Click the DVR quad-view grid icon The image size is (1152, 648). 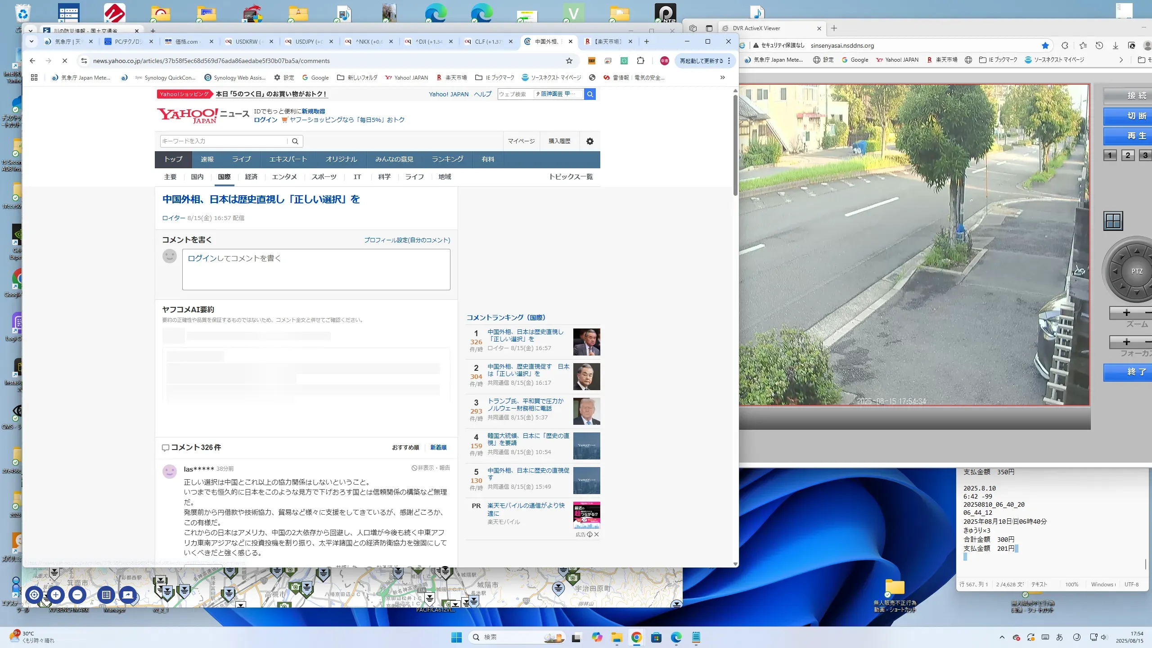click(x=1113, y=221)
